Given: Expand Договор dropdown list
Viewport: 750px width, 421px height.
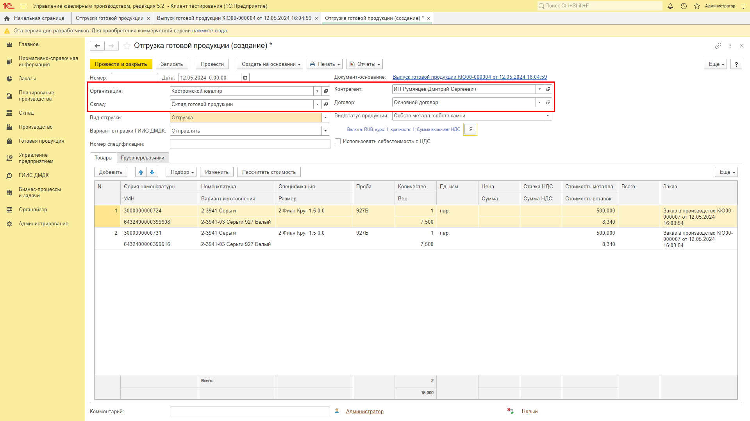Looking at the screenshot, I should click(x=539, y=103).
